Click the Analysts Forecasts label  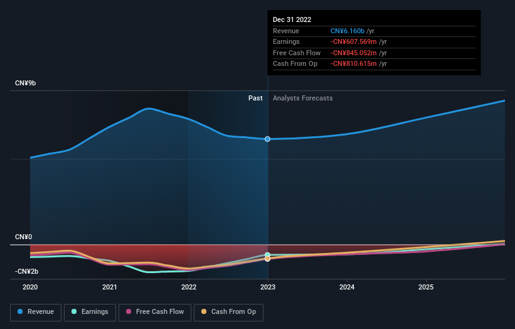pos(303,99)
